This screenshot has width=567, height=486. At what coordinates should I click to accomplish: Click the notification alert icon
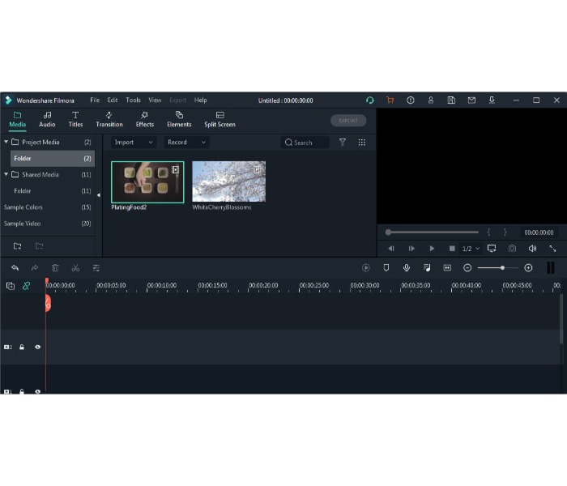click(411, 100)
